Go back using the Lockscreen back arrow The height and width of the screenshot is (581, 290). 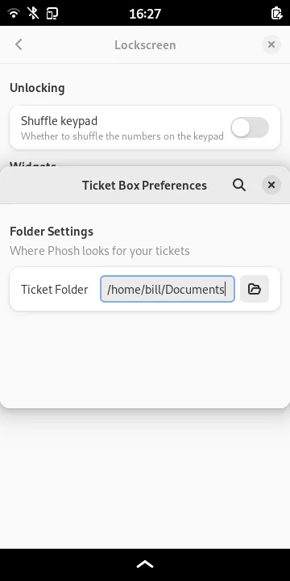(x=19, y=45)
